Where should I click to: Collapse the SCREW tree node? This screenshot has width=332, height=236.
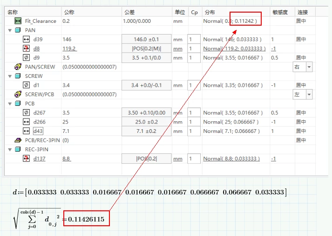[10, 76]
